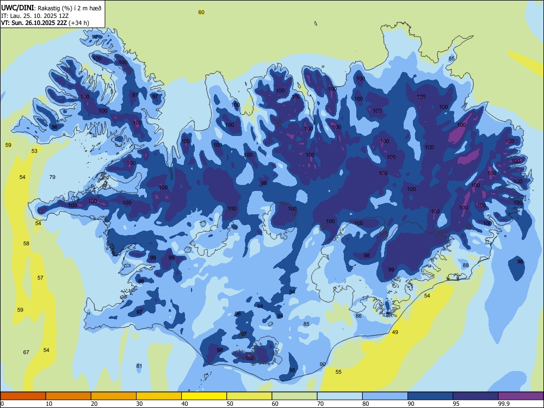544x408 pixels.
Task: Click the map value '67' in southwest sea
Action: 26,352
